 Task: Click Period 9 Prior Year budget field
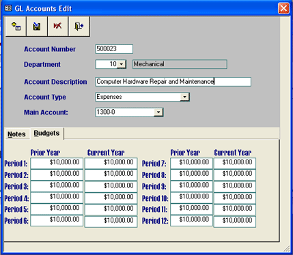point(191,186)
